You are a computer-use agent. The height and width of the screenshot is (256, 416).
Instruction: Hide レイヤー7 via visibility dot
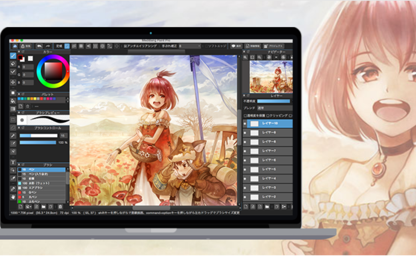pyautogui.click(x=245, y=151)
